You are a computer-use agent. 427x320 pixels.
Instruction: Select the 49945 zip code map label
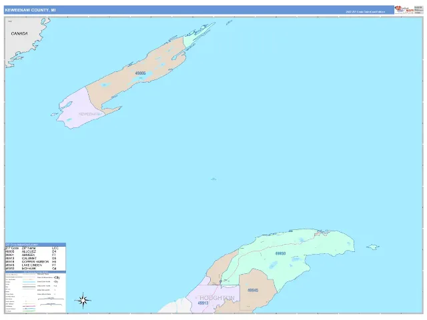(253, 291)
